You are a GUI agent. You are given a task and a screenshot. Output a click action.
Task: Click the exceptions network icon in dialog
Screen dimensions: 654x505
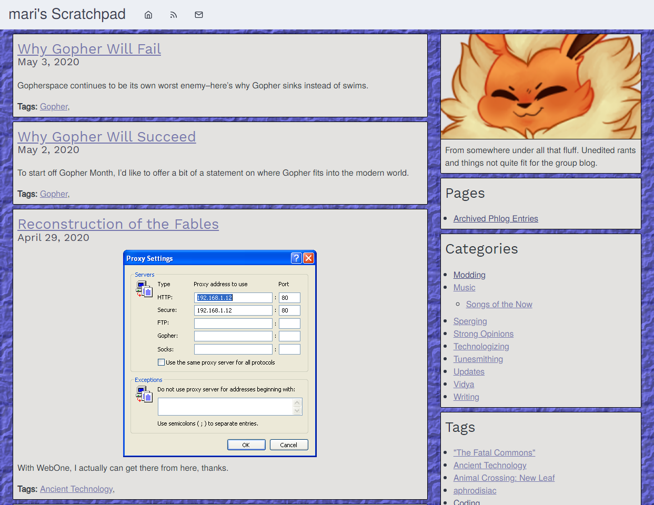point(144,394)
